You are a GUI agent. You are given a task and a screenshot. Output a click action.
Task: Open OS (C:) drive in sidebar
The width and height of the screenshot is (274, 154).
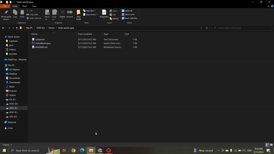[x=12, y=100]
